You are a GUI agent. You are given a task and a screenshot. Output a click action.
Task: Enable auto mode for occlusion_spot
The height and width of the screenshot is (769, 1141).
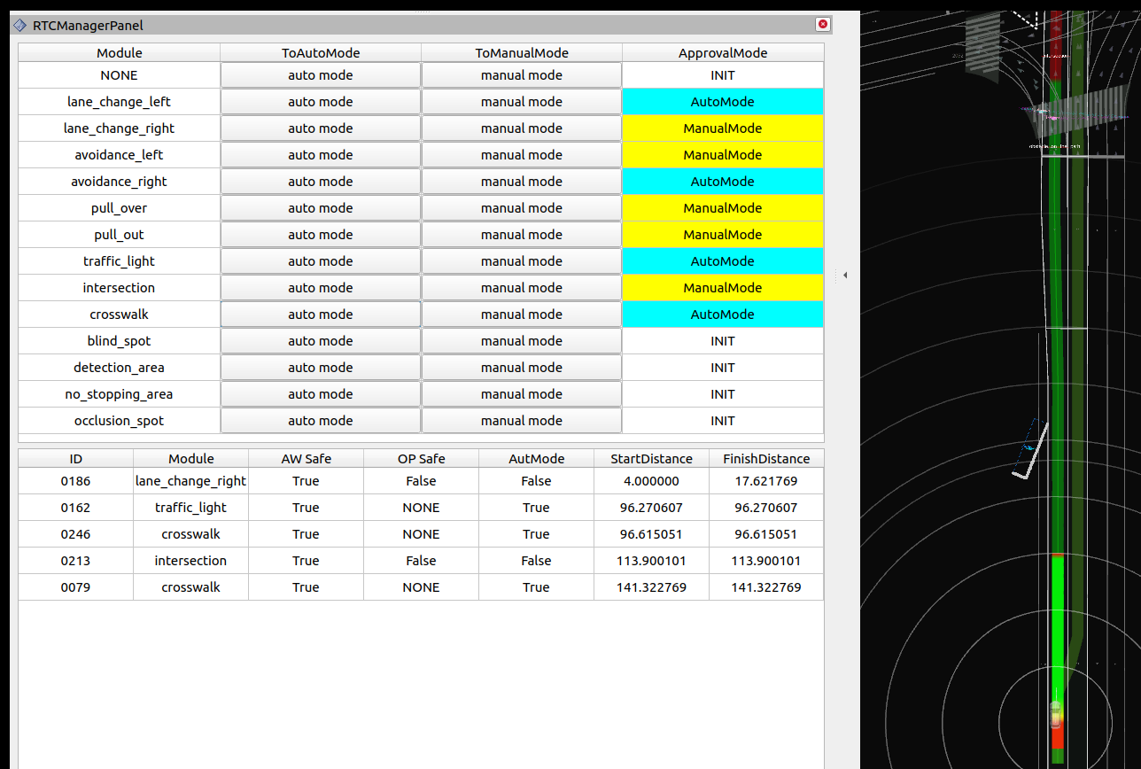pos(321,420)
